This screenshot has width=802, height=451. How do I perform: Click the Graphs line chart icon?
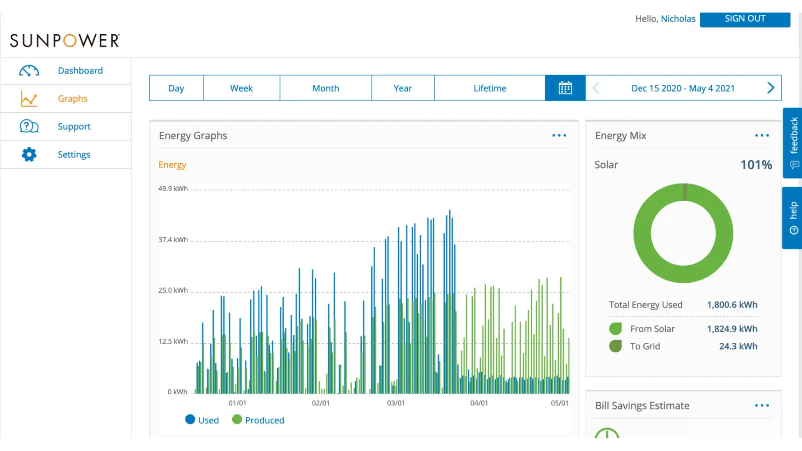pos(29,99)
